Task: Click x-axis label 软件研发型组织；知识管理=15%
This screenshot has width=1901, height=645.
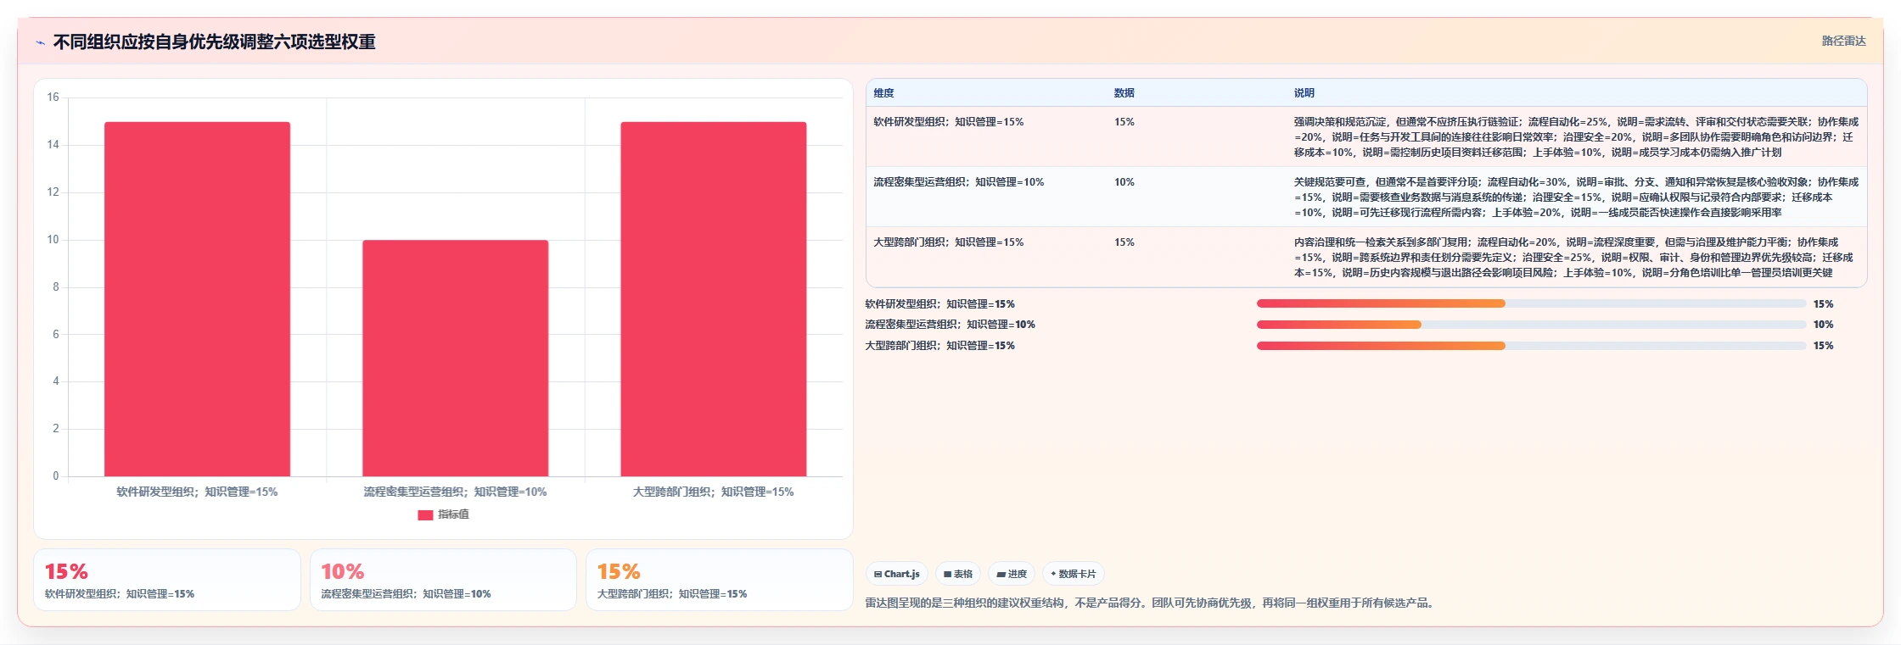Action: point(197,492)
